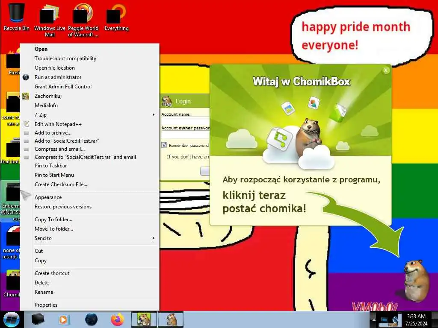The width and height of the screenshot is (438, 328).
Task: Select Compress and email...
Action: point(89,149)
